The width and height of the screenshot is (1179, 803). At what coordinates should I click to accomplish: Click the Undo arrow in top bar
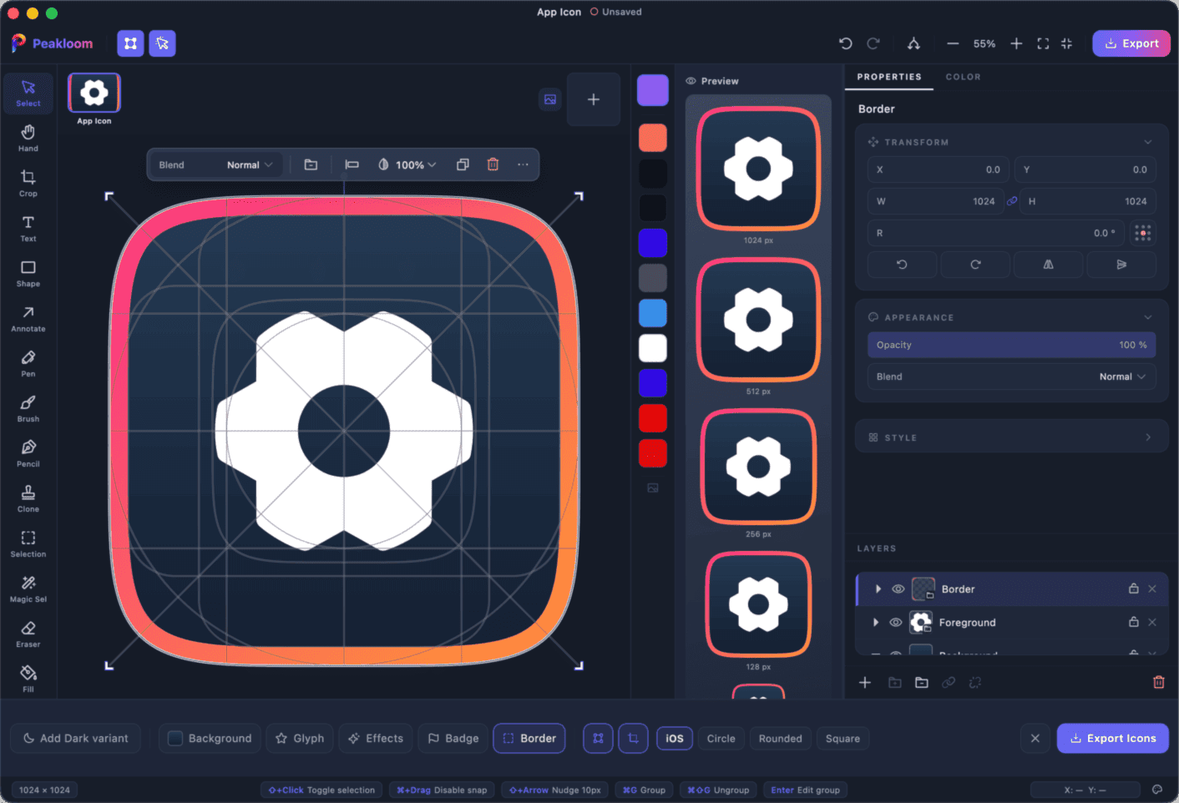(x=846, y=43)
